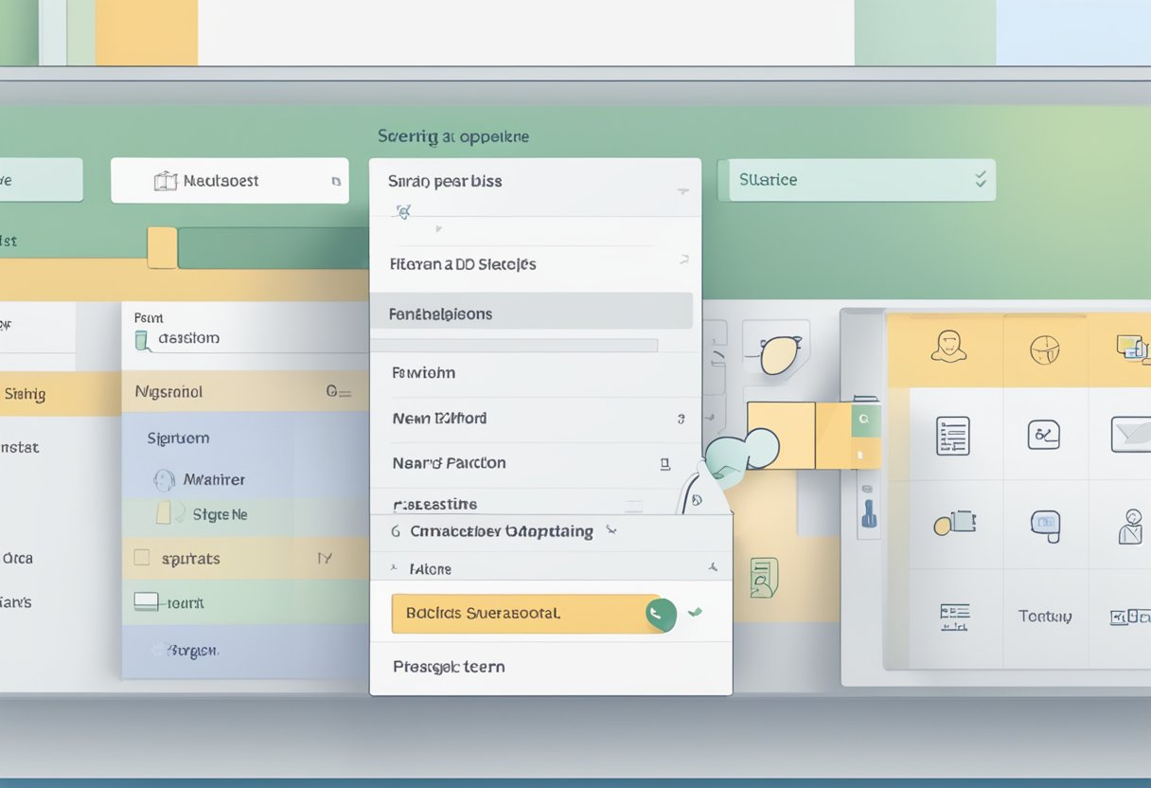Click the yellow progress bar under Fanthelgisons
The image size is (1151, 788).
coord(511,345)
